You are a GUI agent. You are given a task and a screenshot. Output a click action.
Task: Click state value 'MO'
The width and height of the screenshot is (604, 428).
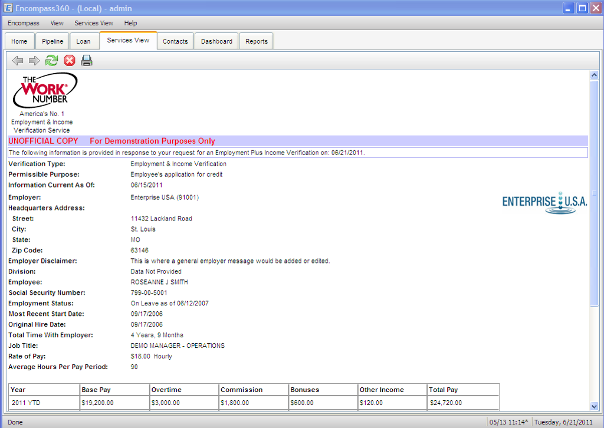135,240
